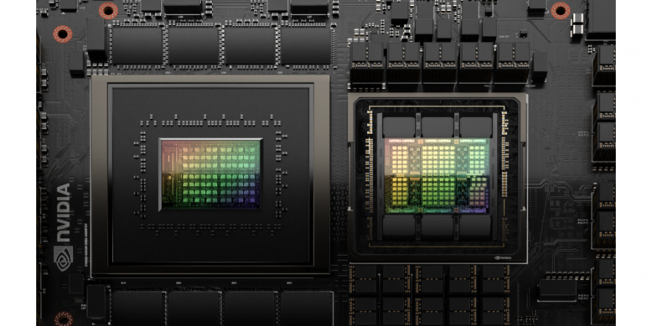Click the last LPDDR memory chip above the CPU
The width and height of the screenshot is (652, 326).
306,45
